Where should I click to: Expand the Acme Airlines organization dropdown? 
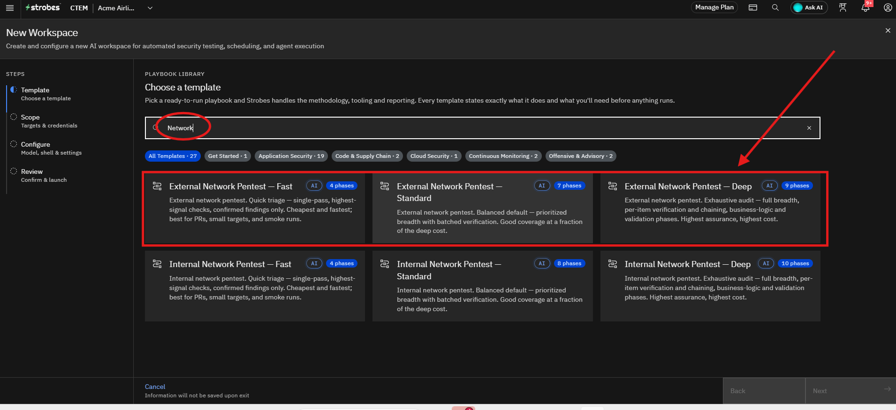coord(150,8)
